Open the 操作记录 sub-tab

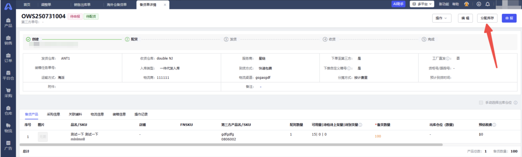(141, 114)
